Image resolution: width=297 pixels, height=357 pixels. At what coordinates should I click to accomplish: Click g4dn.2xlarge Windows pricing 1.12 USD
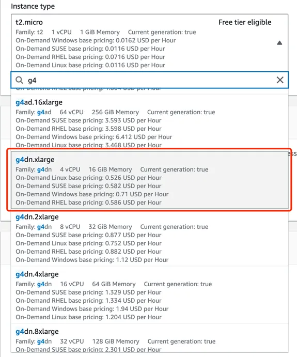point(92,260)
